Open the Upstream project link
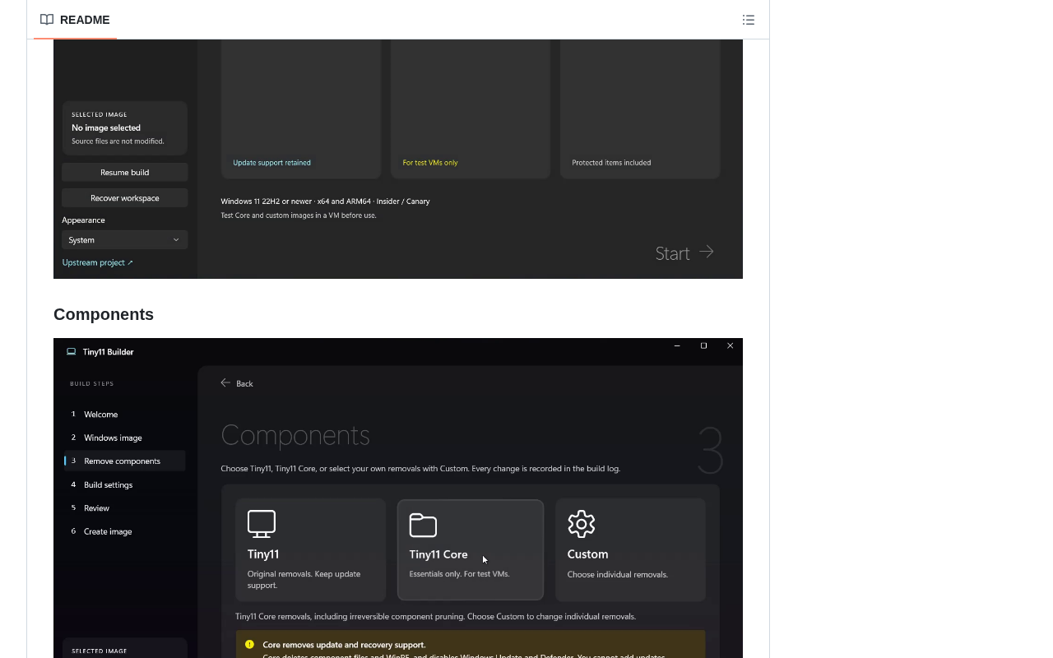Image resolution: width=1053 pixels, height=658 pixels. (x=98, y=262)
